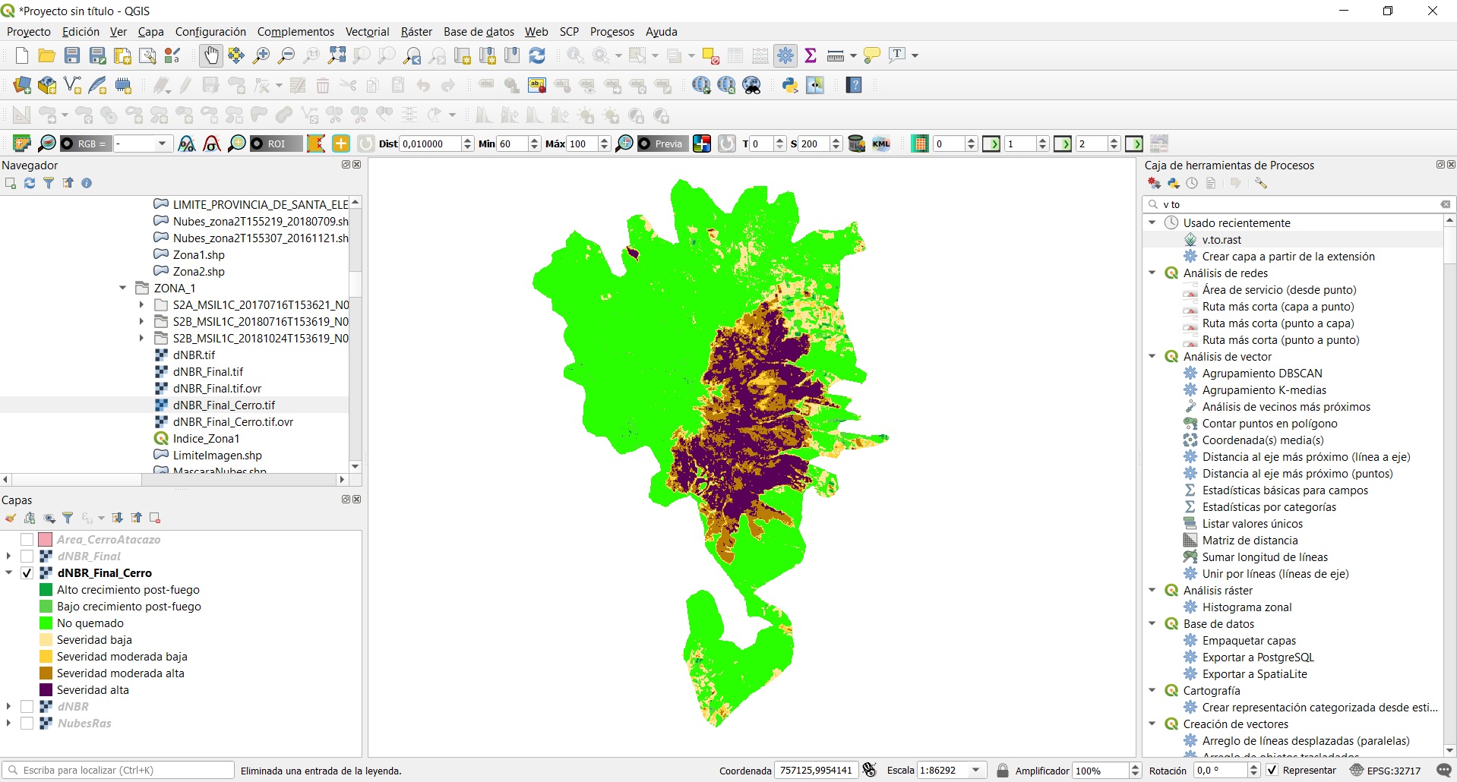Click the Refresh map canvas icon
This screenshot has height=782, width=1457.
click(537, 55)
